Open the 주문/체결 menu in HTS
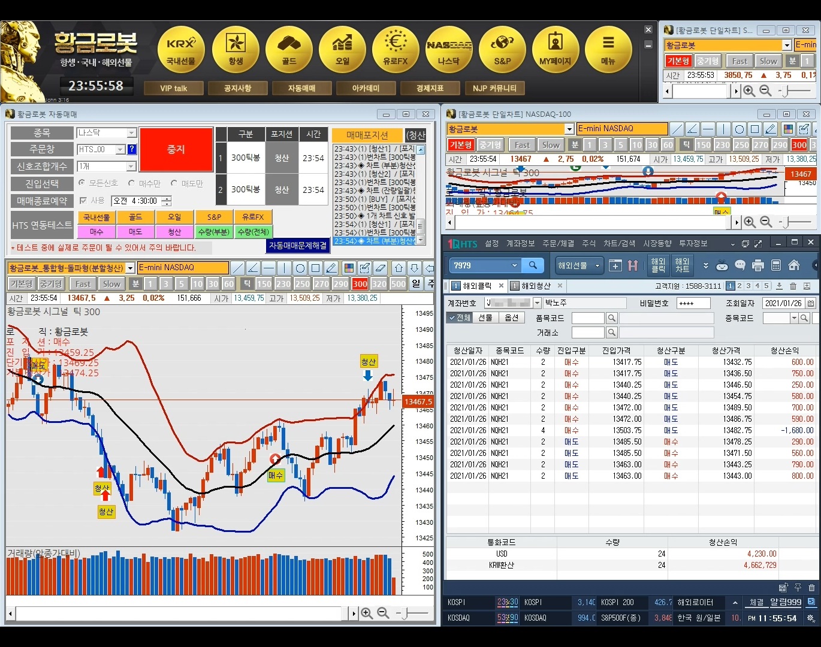 coord(558,244)
